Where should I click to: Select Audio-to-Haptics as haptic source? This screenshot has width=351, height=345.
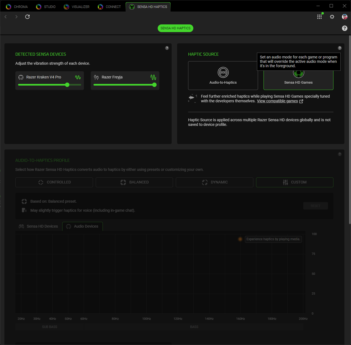click(x=223, y=75)
